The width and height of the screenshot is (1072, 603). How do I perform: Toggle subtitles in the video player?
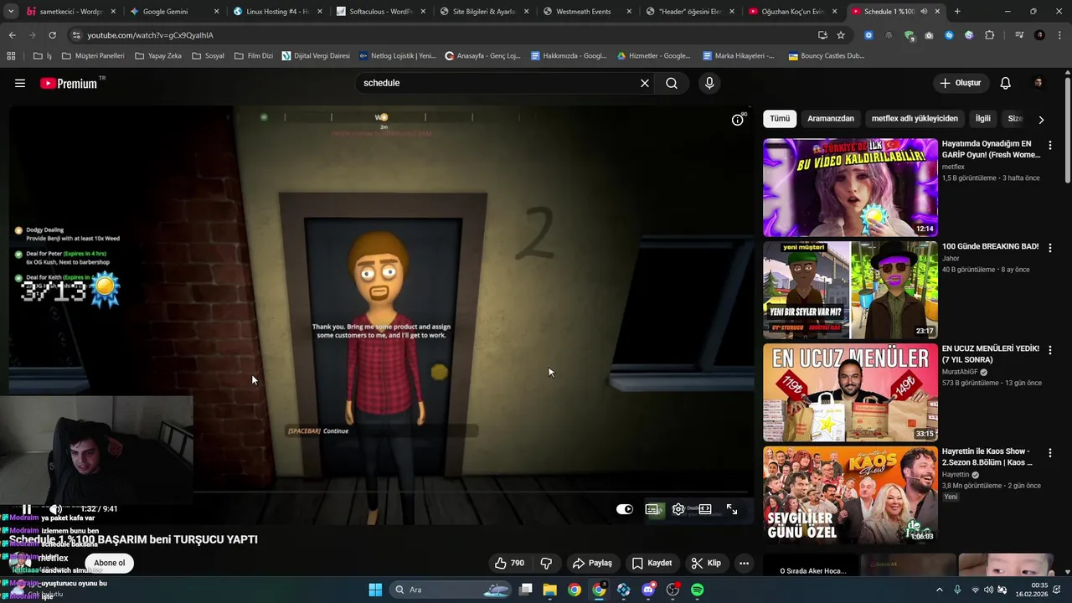click(652, 509)
